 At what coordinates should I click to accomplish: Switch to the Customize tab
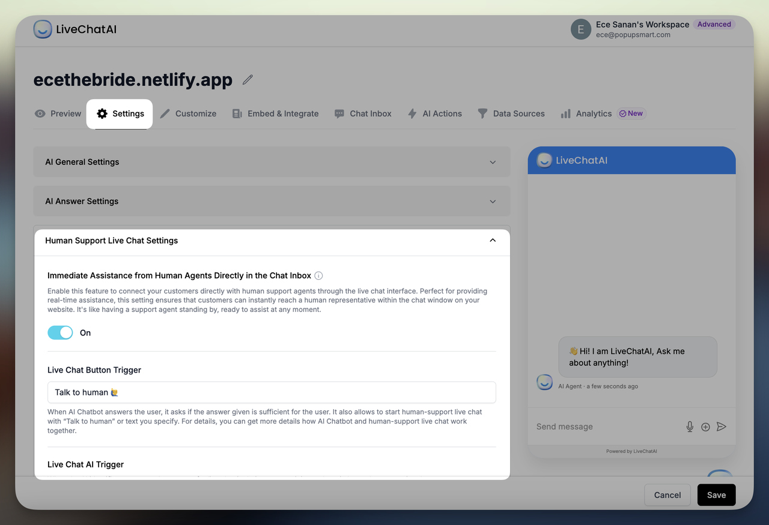coord(188,113)
